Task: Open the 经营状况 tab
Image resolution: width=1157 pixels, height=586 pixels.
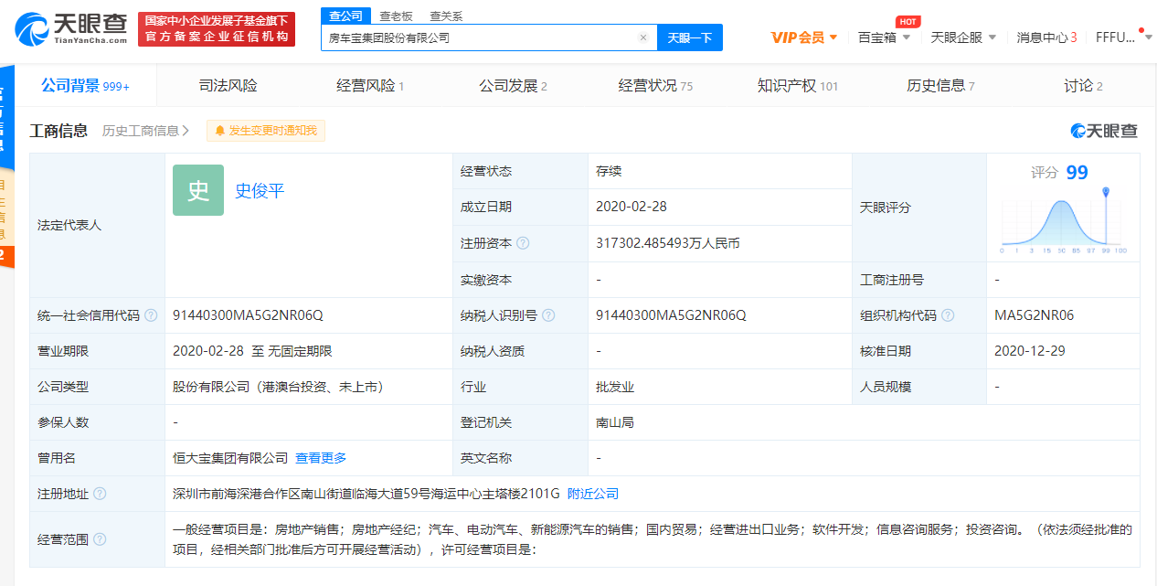Action: (655, 86)
